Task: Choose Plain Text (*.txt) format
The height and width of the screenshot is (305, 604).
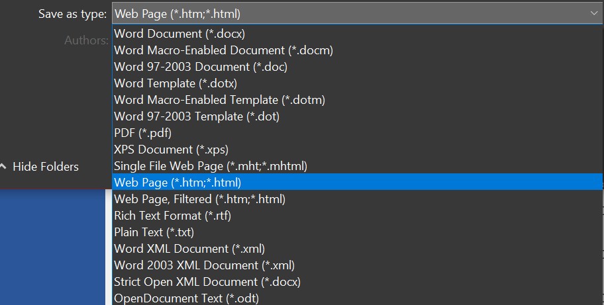Action: point(154,232)
